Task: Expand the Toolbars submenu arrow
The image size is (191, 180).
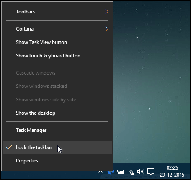Action: pos(107,12)
